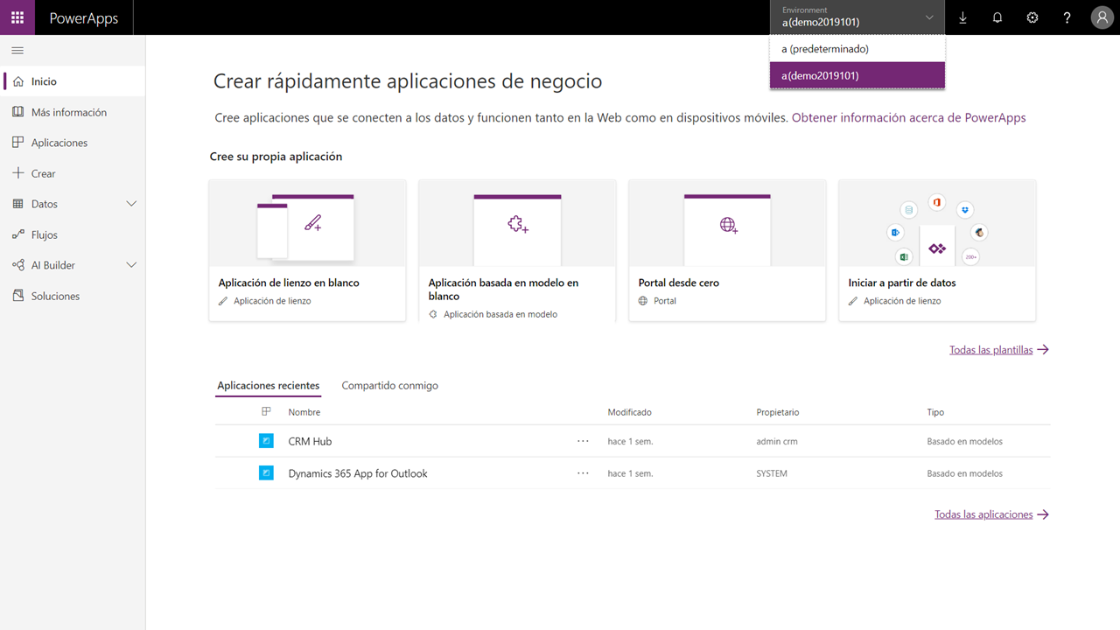Open Todas las aplicaciones link
This screenshot has width=1120, height=630.
pos(992,514)
